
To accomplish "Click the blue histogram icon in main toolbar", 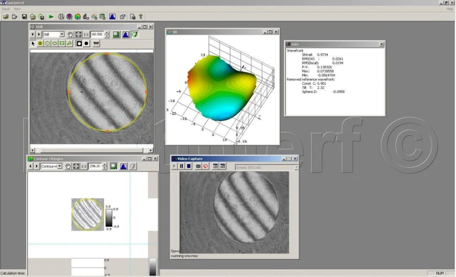I will 112,17.
